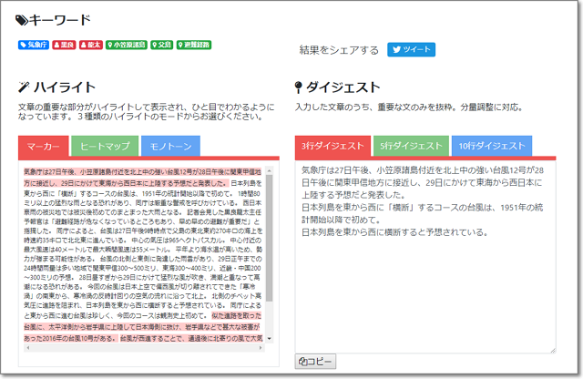Click the highlight panel's vertical scrollbar
Image resolution: width=583 pixels, height=379 pixels.
tap(271, 255)
